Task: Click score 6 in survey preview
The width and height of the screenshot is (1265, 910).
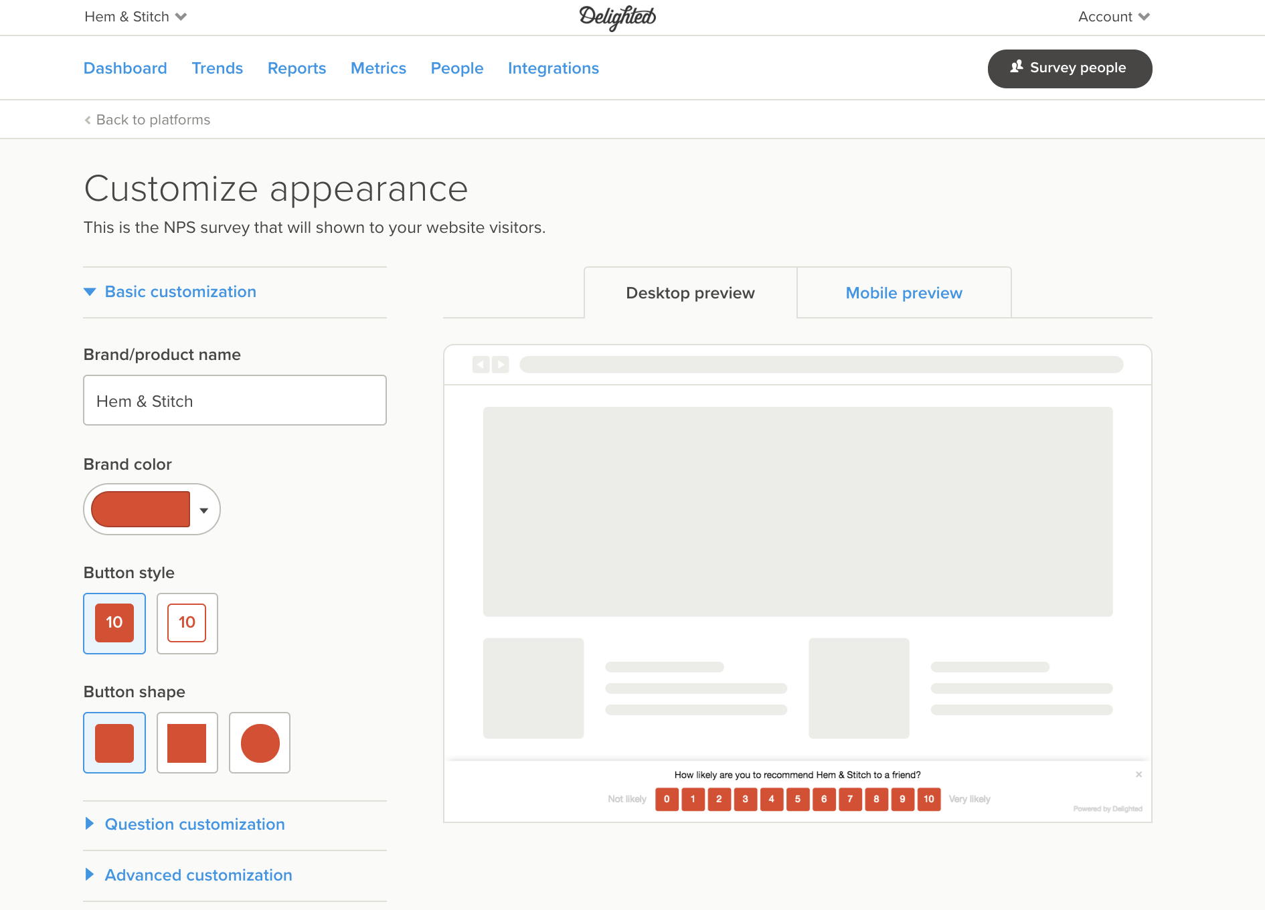Action: click(824, 799)
